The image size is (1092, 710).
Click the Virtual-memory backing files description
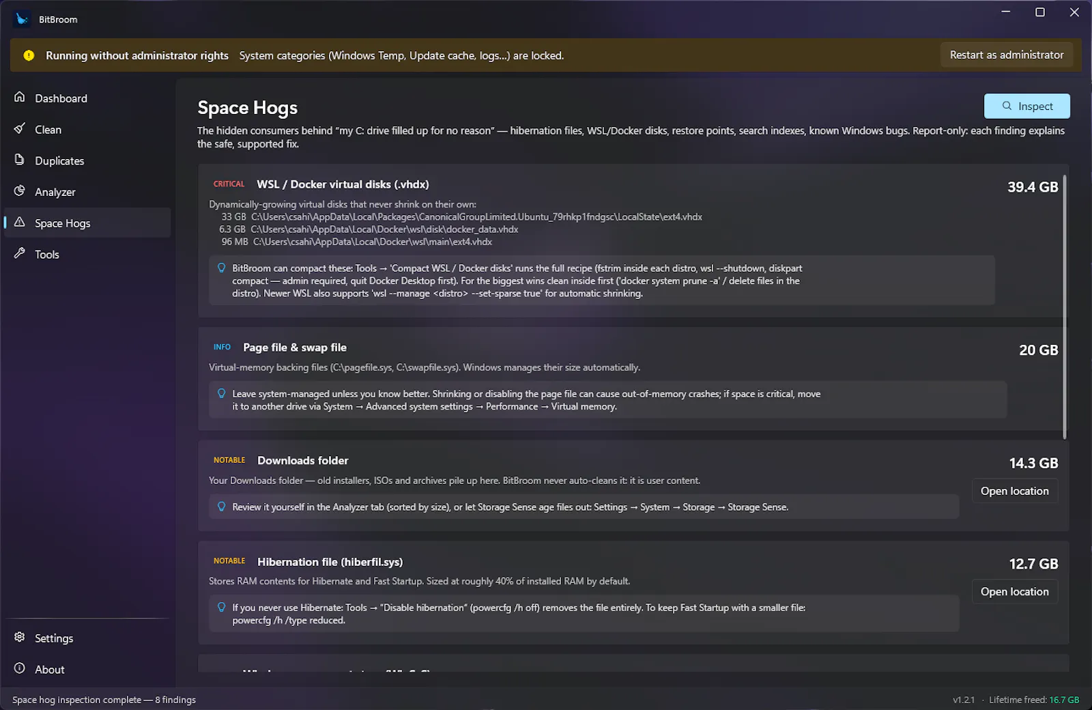[425, 367]
